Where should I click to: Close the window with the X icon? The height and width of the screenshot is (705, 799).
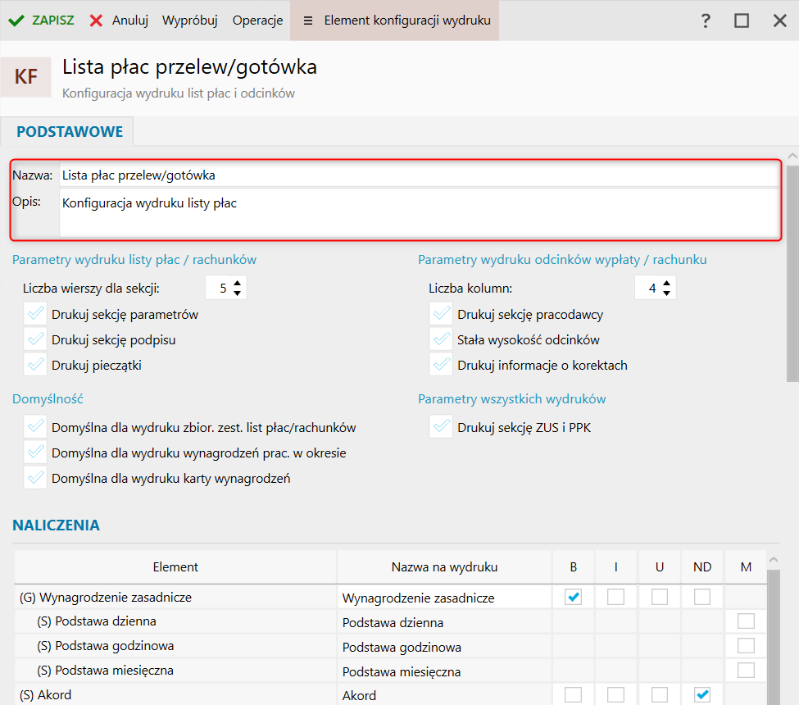pos(779,20)
